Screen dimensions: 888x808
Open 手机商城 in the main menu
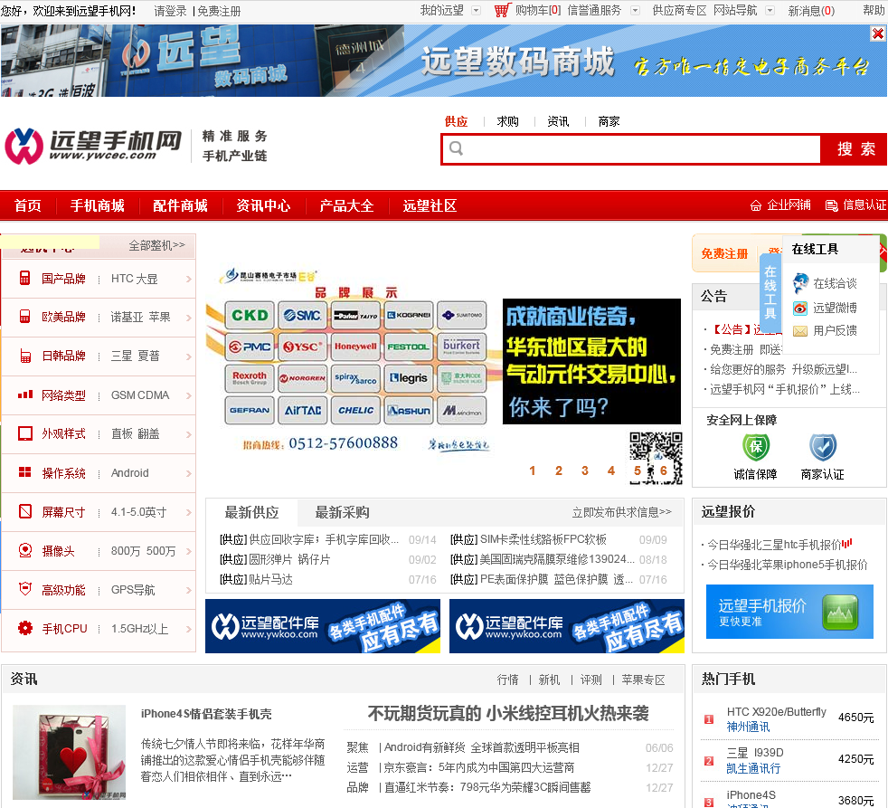click(98, 205)
